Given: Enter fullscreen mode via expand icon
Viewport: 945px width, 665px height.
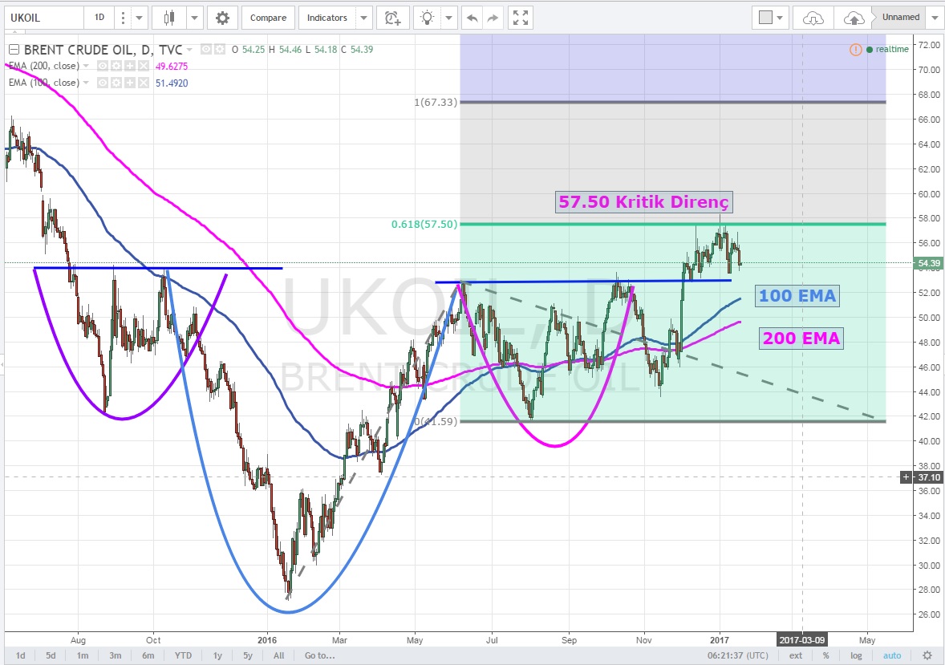Looking at the screenshot, I should coord(520,17).
